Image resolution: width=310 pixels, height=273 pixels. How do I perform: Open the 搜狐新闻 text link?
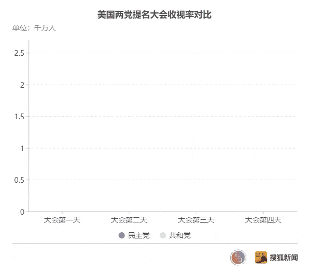284,258
